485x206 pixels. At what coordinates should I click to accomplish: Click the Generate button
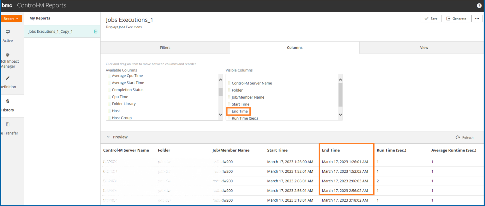click(456, 19)
